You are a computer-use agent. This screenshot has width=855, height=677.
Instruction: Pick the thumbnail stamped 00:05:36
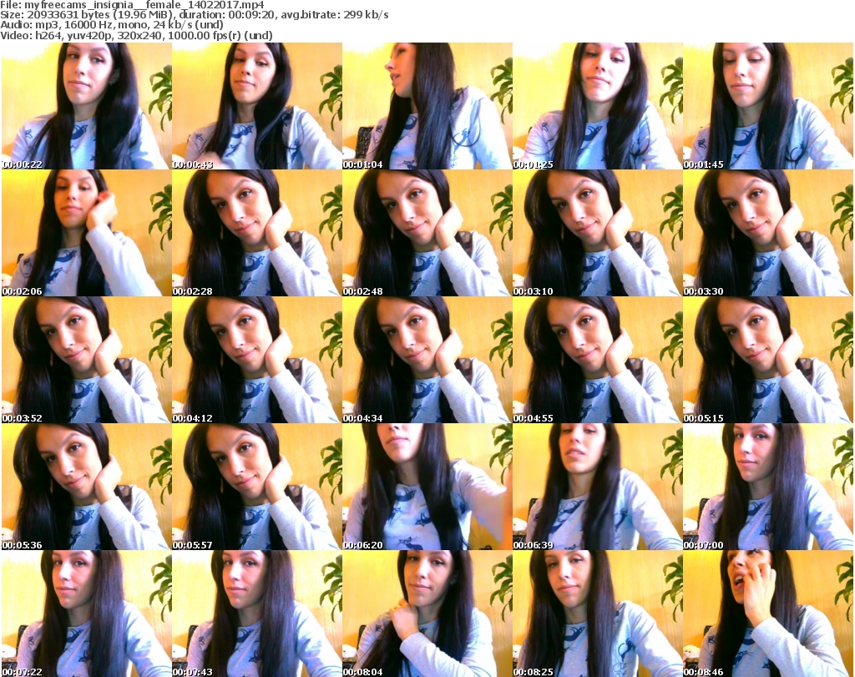pyautogui.click(x=86, y=486)
